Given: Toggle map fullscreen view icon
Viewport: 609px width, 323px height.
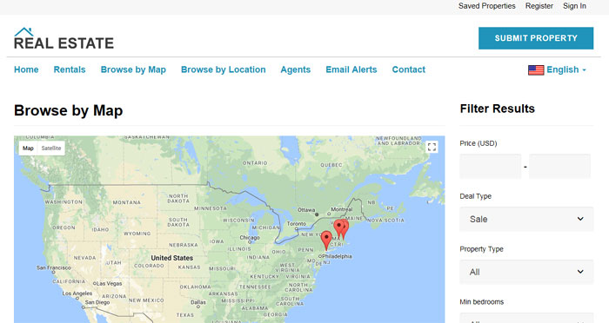Looking at the screenshot, I should click(432, 147).
